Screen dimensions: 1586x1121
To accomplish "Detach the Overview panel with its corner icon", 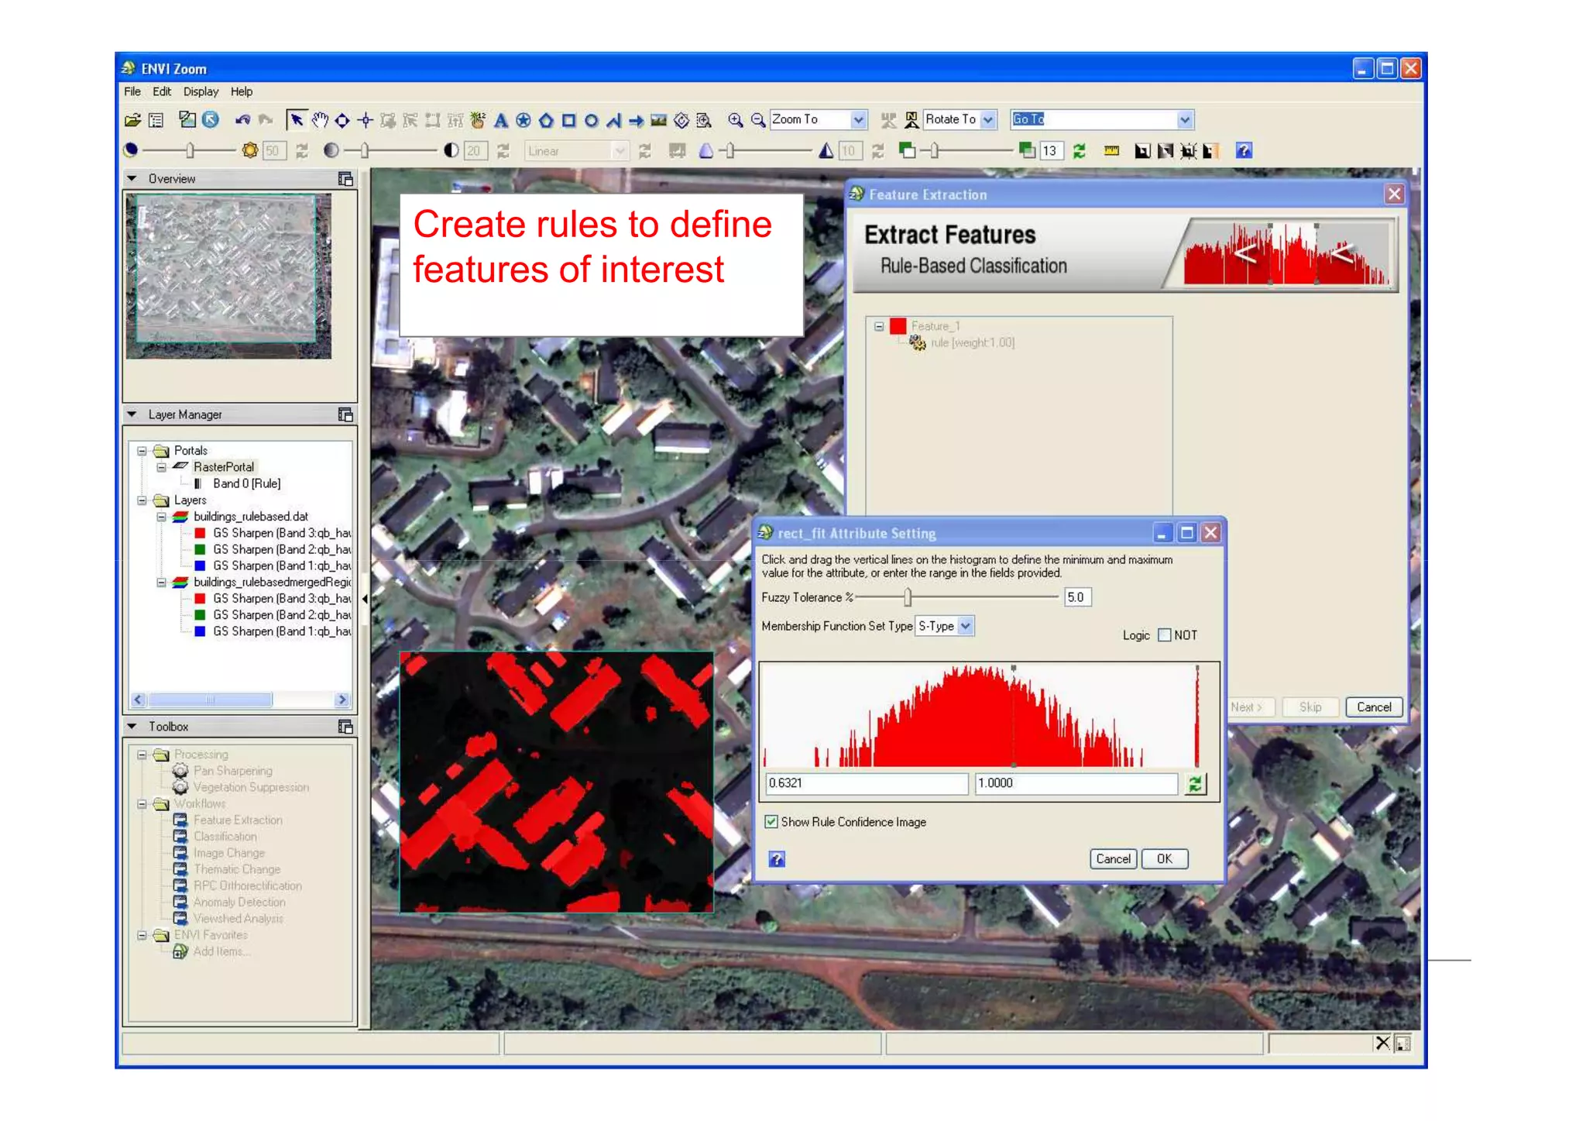I will (345, 179).
